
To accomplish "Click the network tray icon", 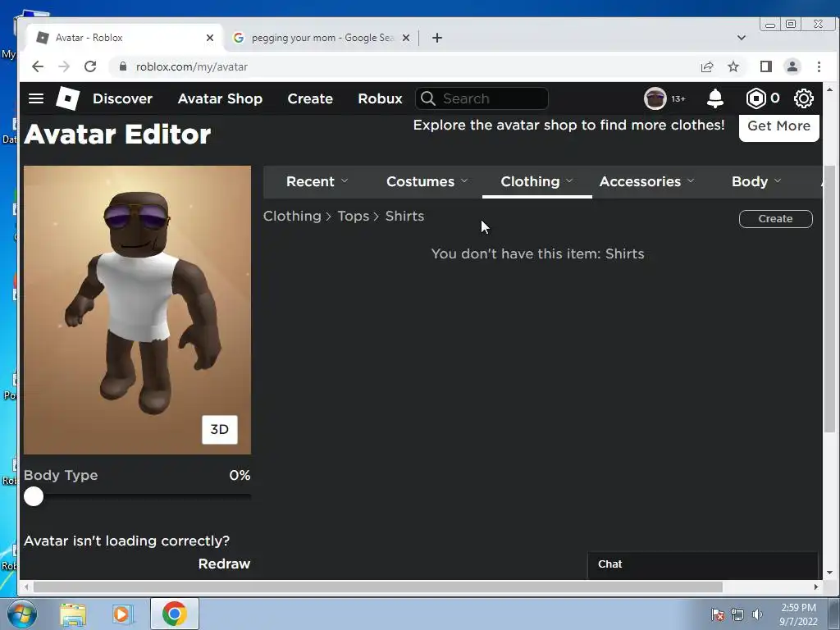I will pos(737,614).
